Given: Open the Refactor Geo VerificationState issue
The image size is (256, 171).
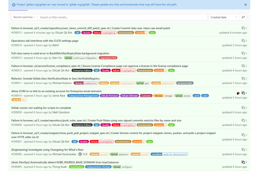Looking at the screenshot, I should tap(55, 78).
